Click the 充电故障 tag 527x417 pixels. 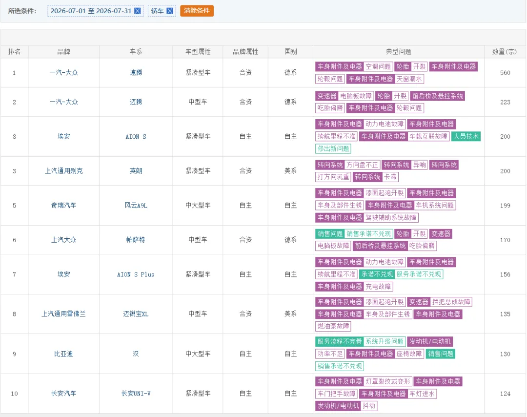[x=378, y=287]
